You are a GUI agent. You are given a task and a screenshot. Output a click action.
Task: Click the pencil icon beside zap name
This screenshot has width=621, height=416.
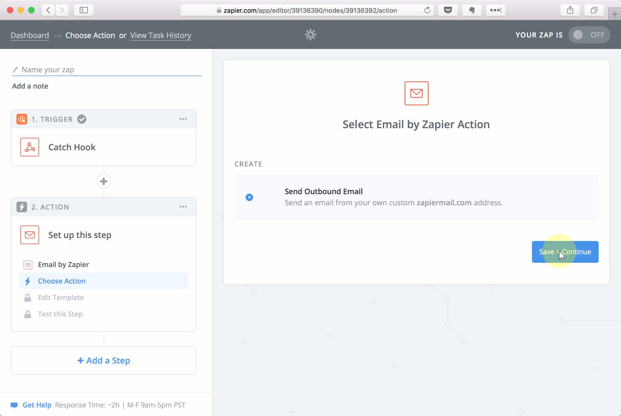coord(15,69)
